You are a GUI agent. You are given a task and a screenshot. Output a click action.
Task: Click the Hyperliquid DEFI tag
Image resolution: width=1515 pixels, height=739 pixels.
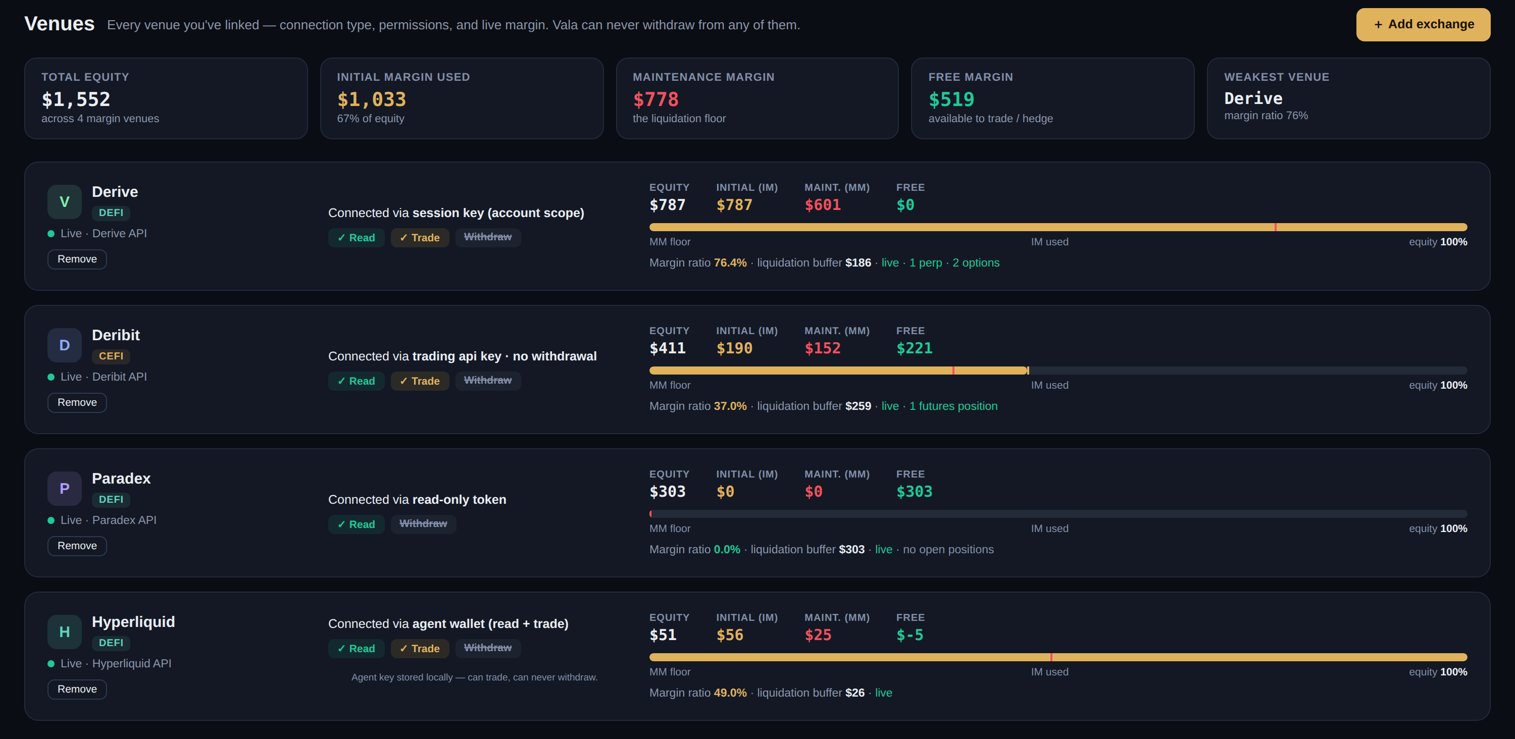click(111, 643)
